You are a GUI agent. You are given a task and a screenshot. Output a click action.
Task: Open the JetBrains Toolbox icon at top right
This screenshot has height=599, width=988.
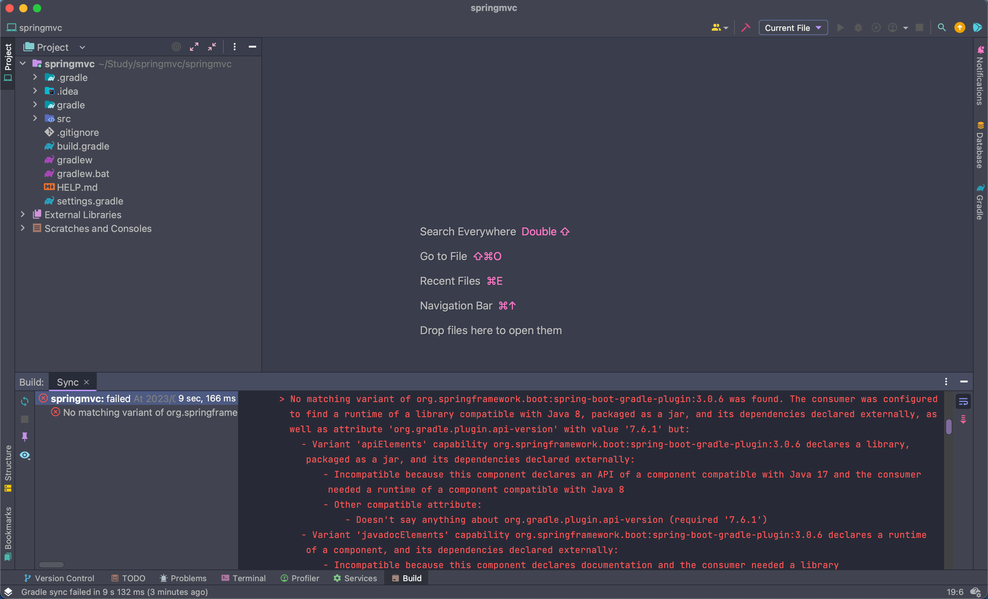pyautogui.click(x=977, y=28)
